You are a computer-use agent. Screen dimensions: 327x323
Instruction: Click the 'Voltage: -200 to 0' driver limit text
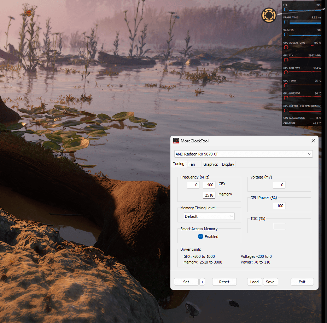click(x=256, y=256)
